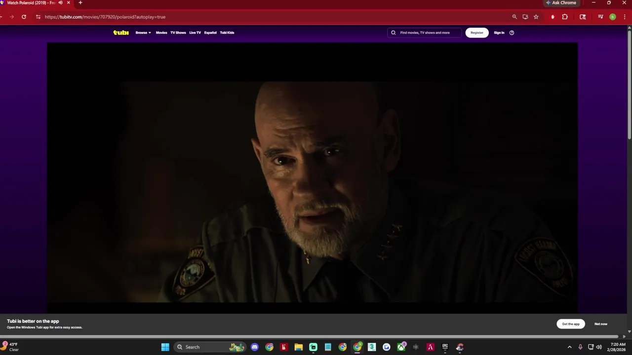Screen dimensions: 632x355
Task: Switch to the Español section
Action: (210, 33)
